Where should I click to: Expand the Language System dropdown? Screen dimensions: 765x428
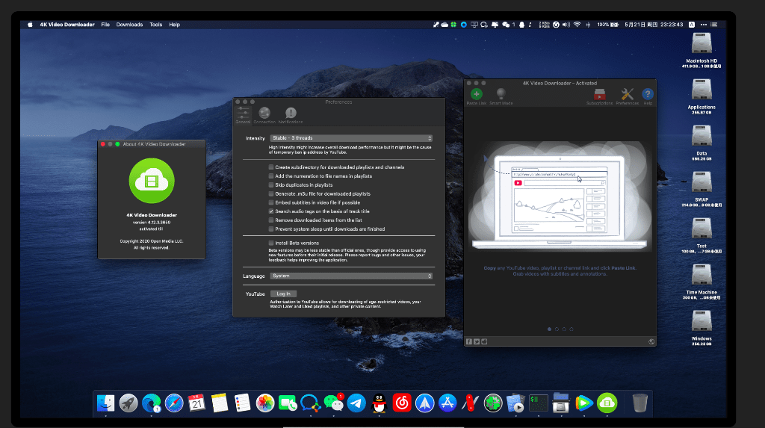[x=351, y=276]
